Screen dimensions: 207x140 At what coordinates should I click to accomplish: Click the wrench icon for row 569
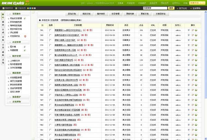[189, 90]
